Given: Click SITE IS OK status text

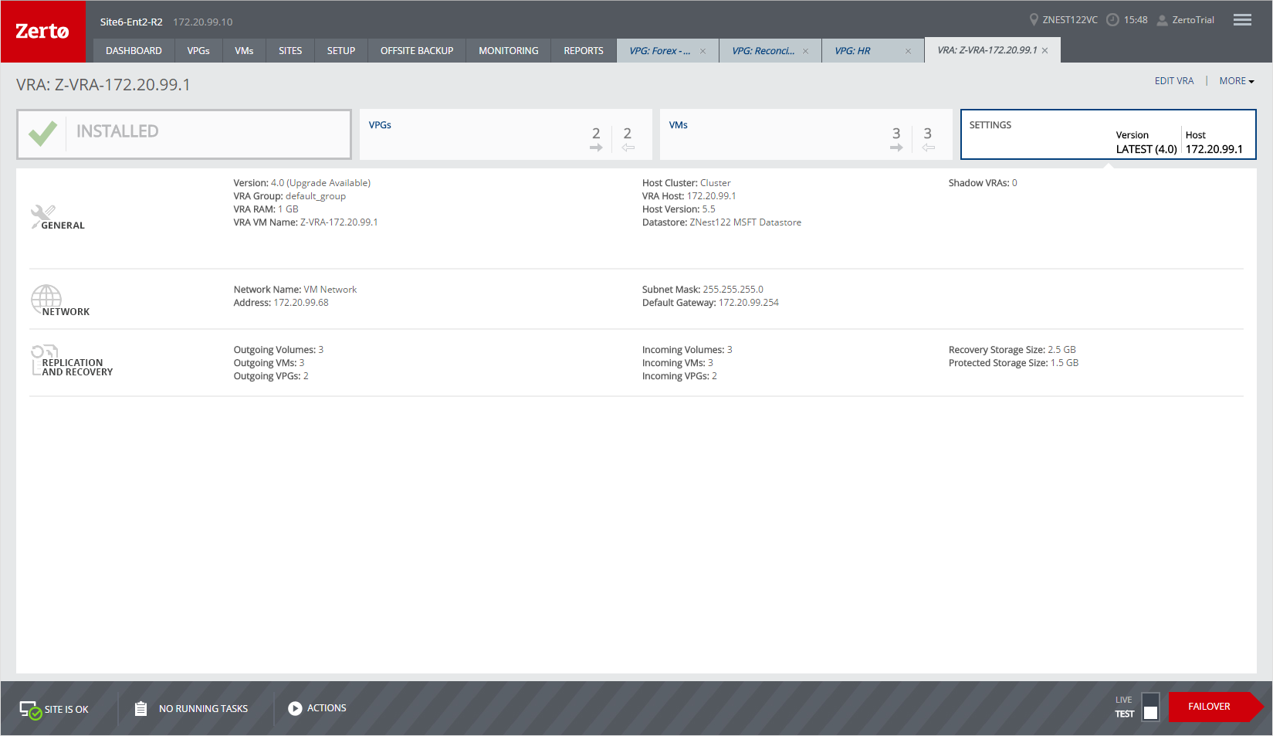Looking at the screenshot, I should tap(66, 710).
